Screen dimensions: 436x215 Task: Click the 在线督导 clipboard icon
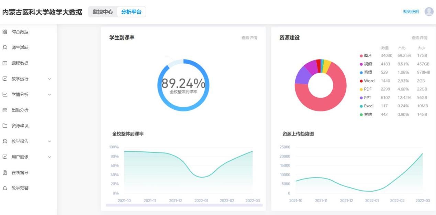pos(5,173)
